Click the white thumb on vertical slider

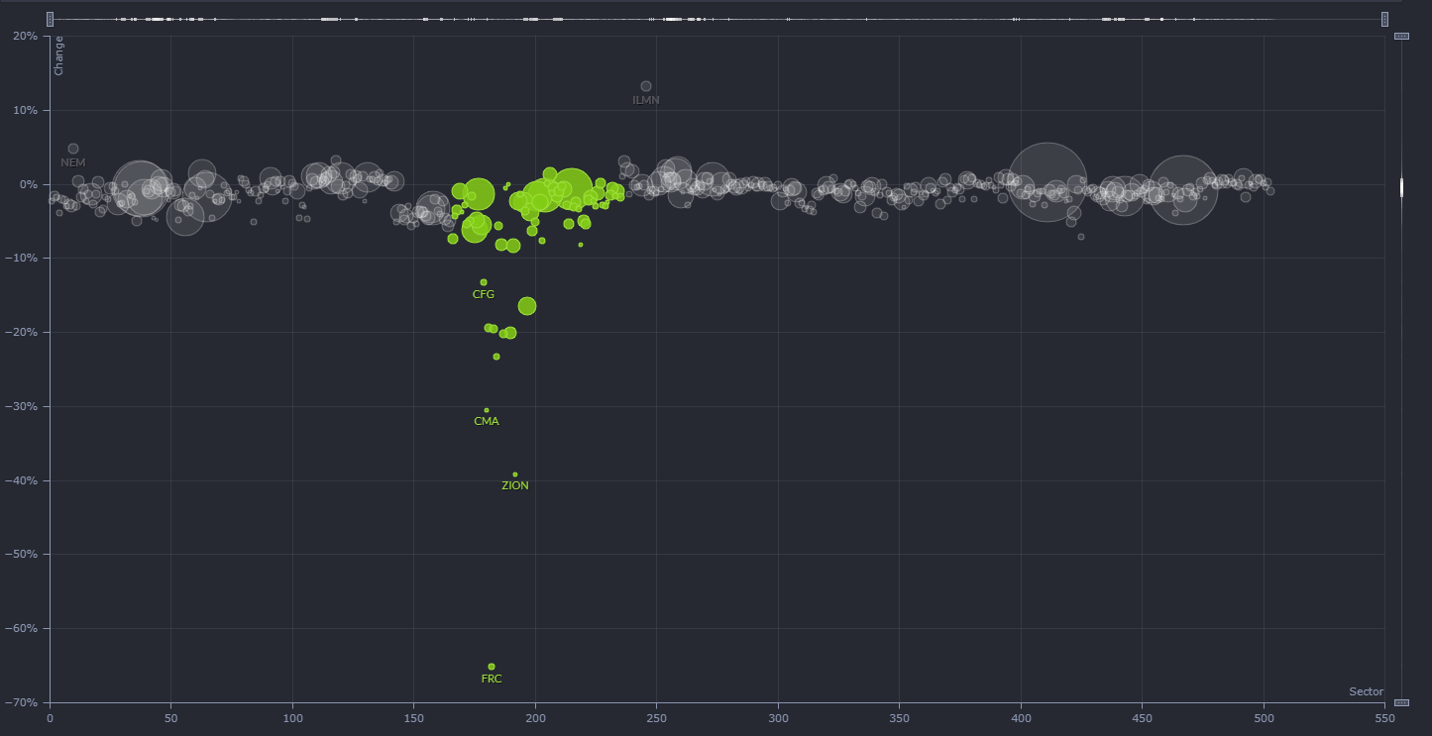(1401, 187)
